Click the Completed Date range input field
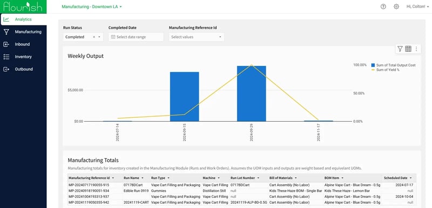The image size is (432, 208). (136, 37)
